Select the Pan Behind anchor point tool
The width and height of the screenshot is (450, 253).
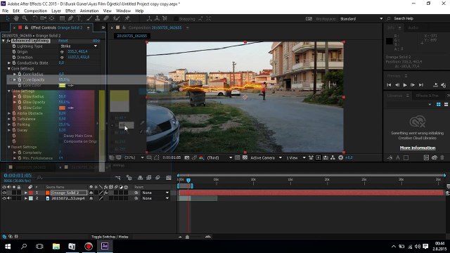[51, 18]
